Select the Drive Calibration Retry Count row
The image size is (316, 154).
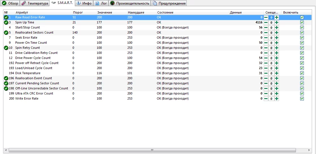(158, 53)
